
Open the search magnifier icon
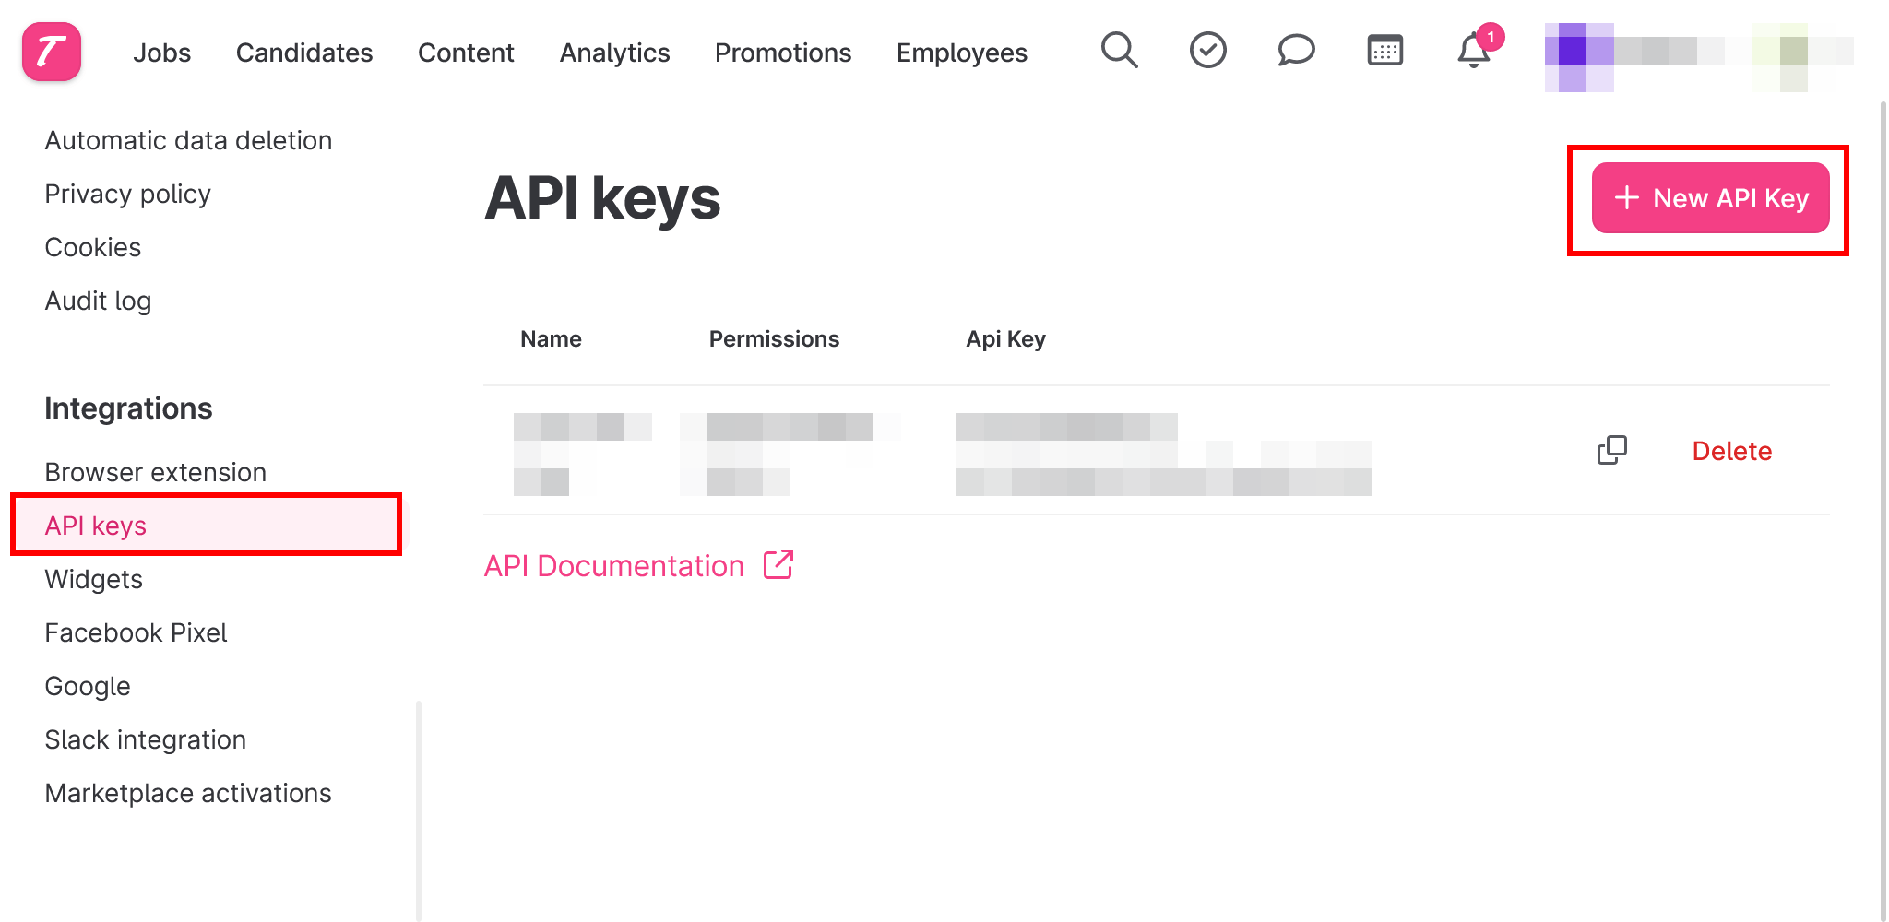[x=1119, y=50]
